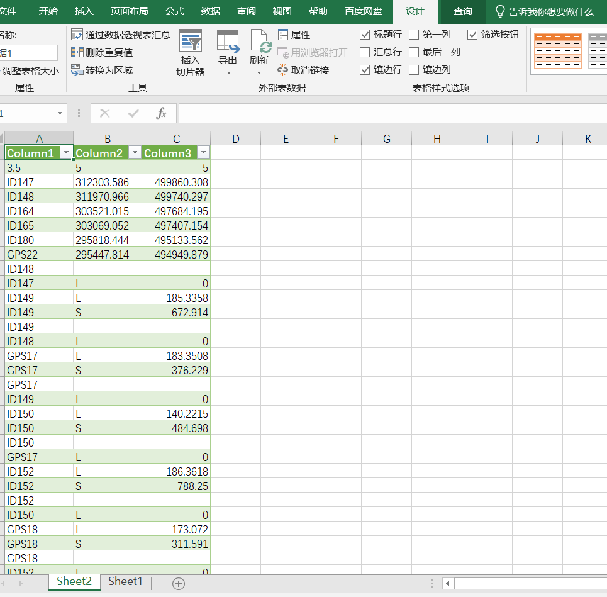Viewport: 607px width, 597px height.
Task: Open the Column1 filter dropdown
Action: (66, 153)
